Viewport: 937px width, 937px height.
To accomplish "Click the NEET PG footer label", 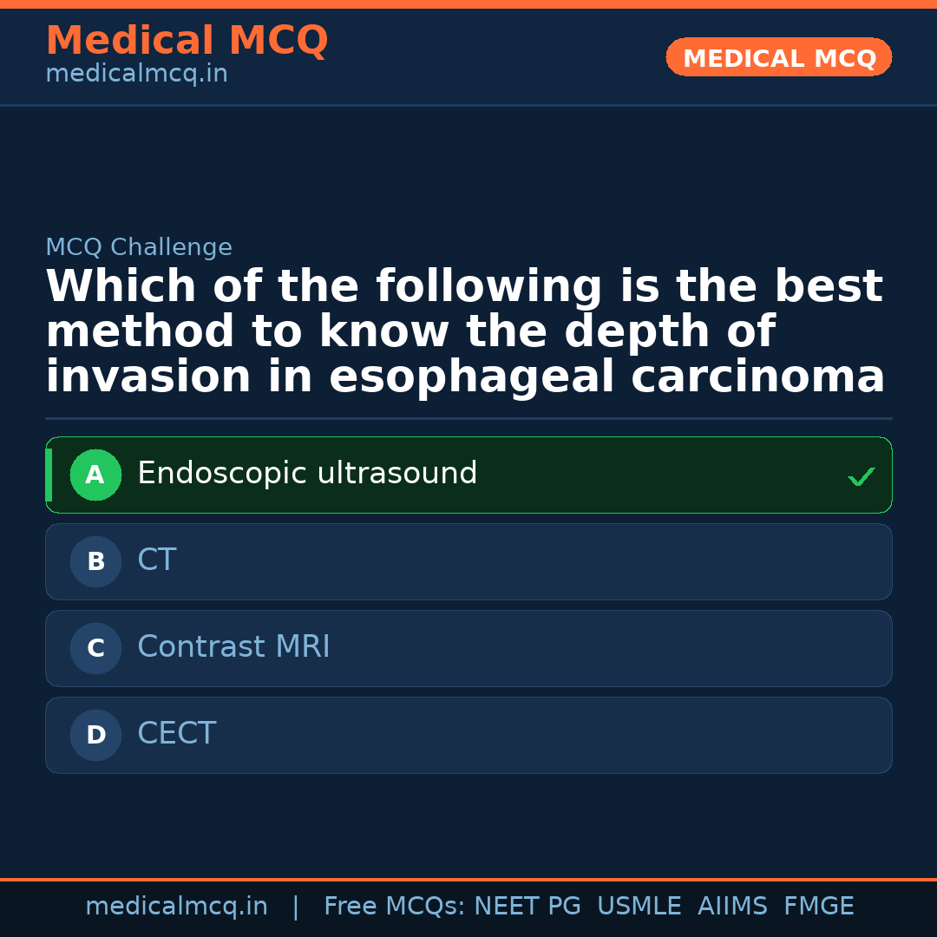I will click(x=527, y=907).
